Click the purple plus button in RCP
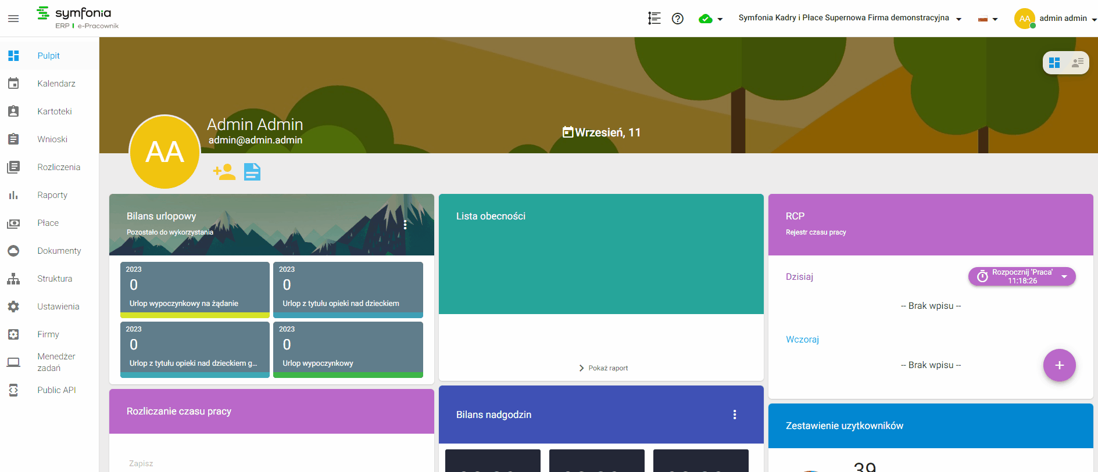The image size is (1098, 472). [x=1059, y=365]
